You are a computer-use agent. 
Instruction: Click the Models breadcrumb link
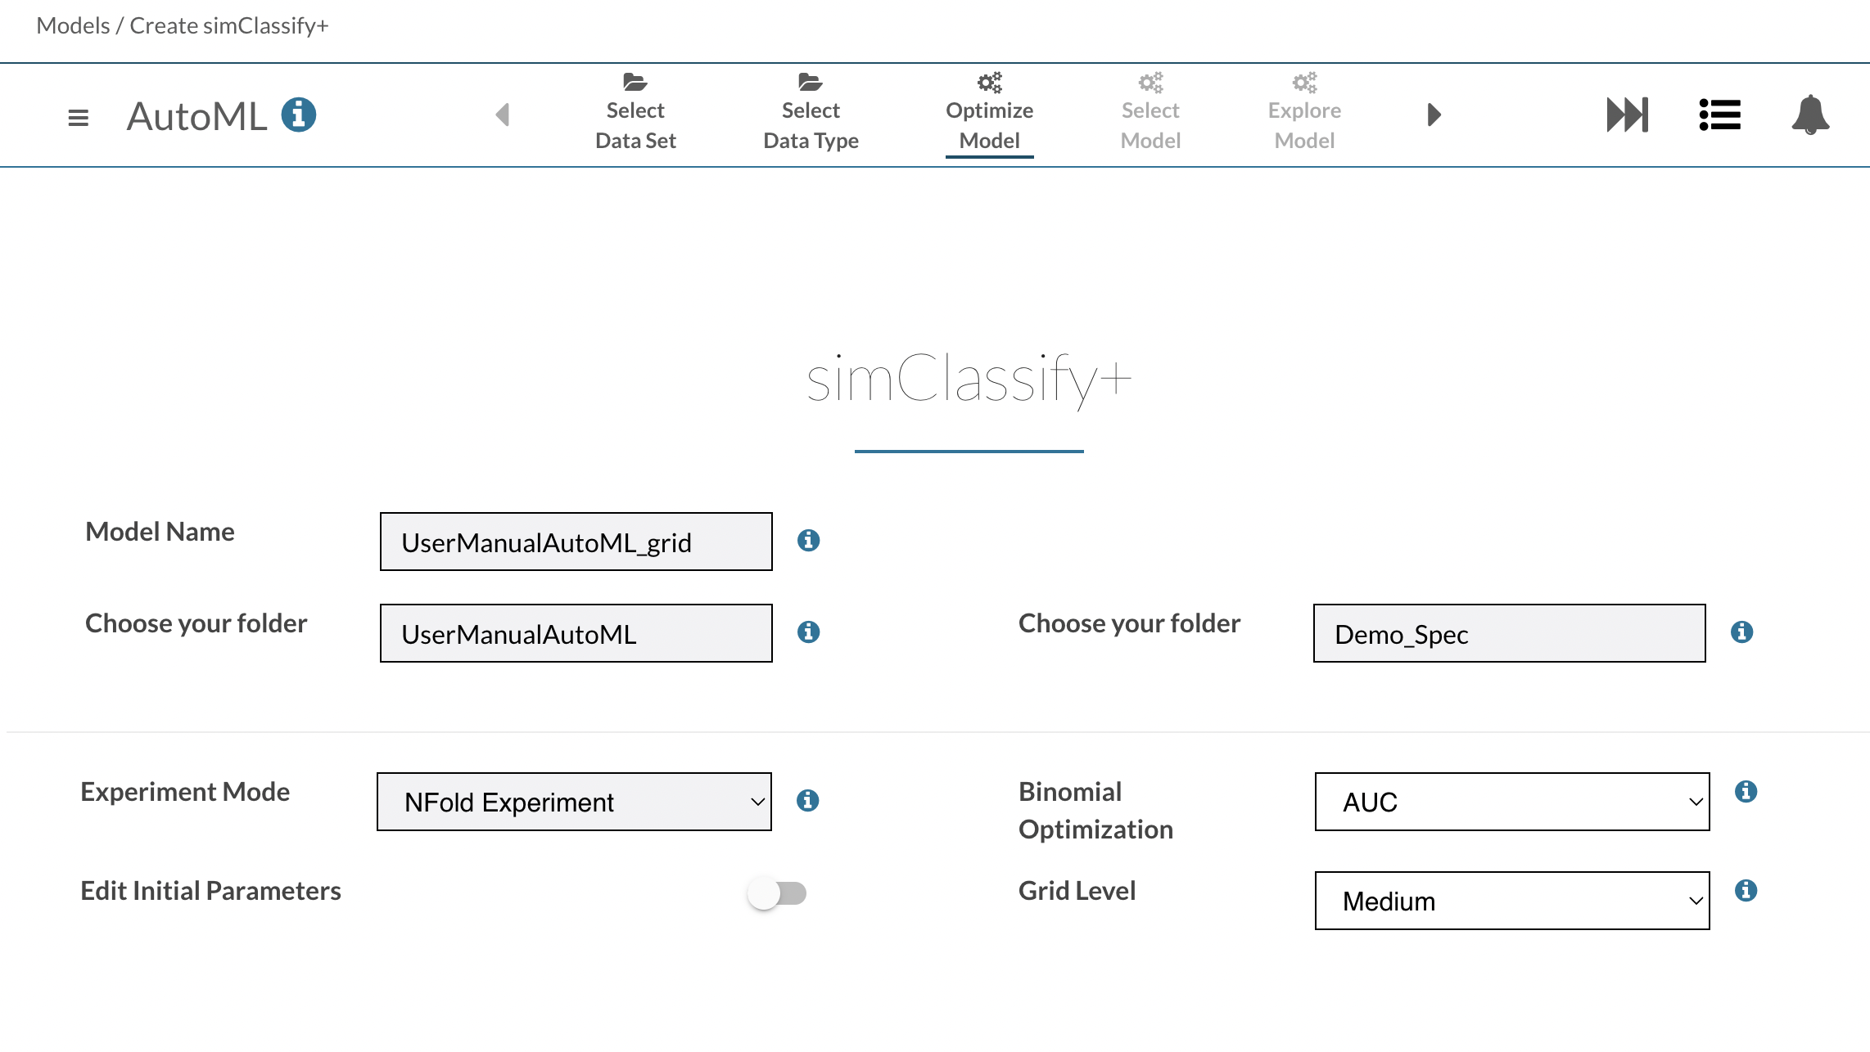(x=73, y=26)
